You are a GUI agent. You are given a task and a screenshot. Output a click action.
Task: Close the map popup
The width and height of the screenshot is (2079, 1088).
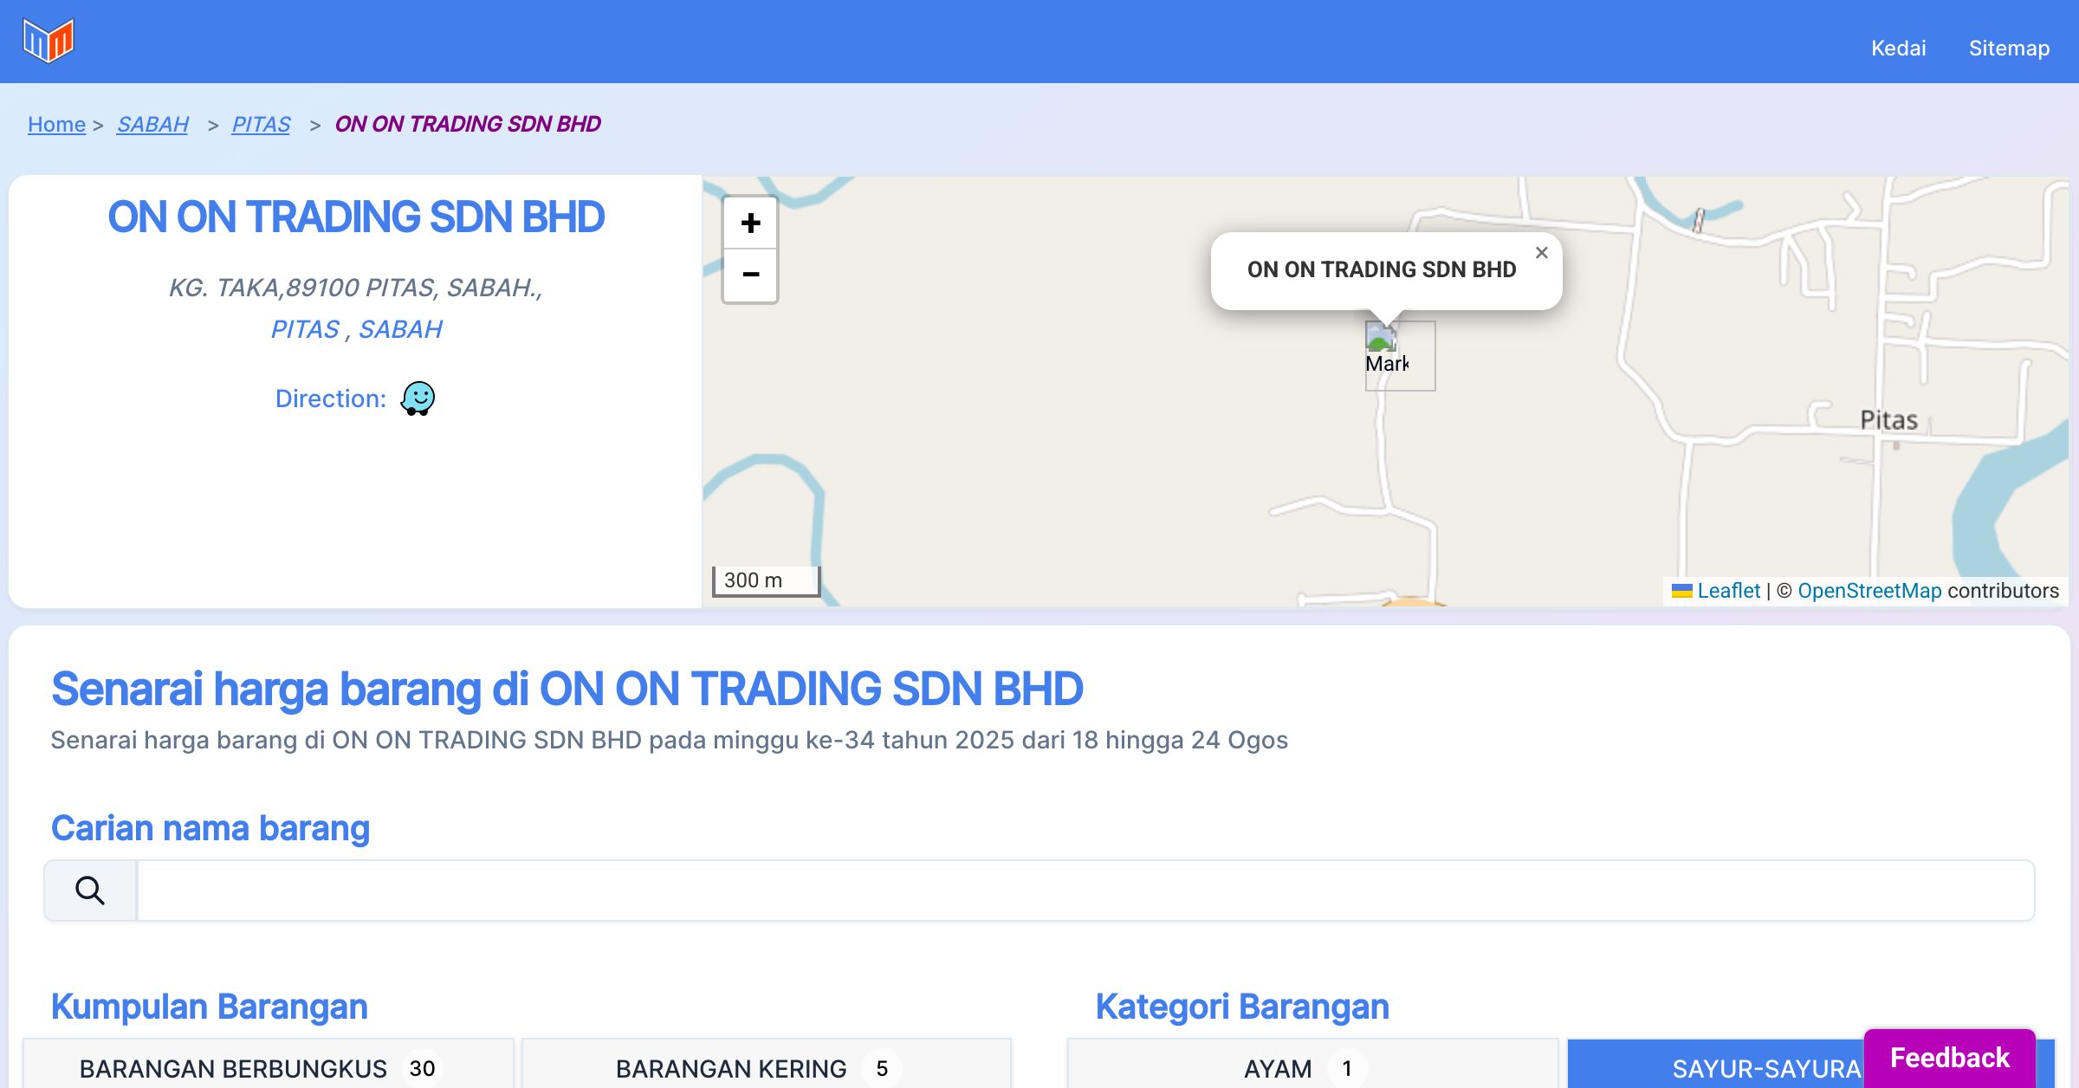1541,253
